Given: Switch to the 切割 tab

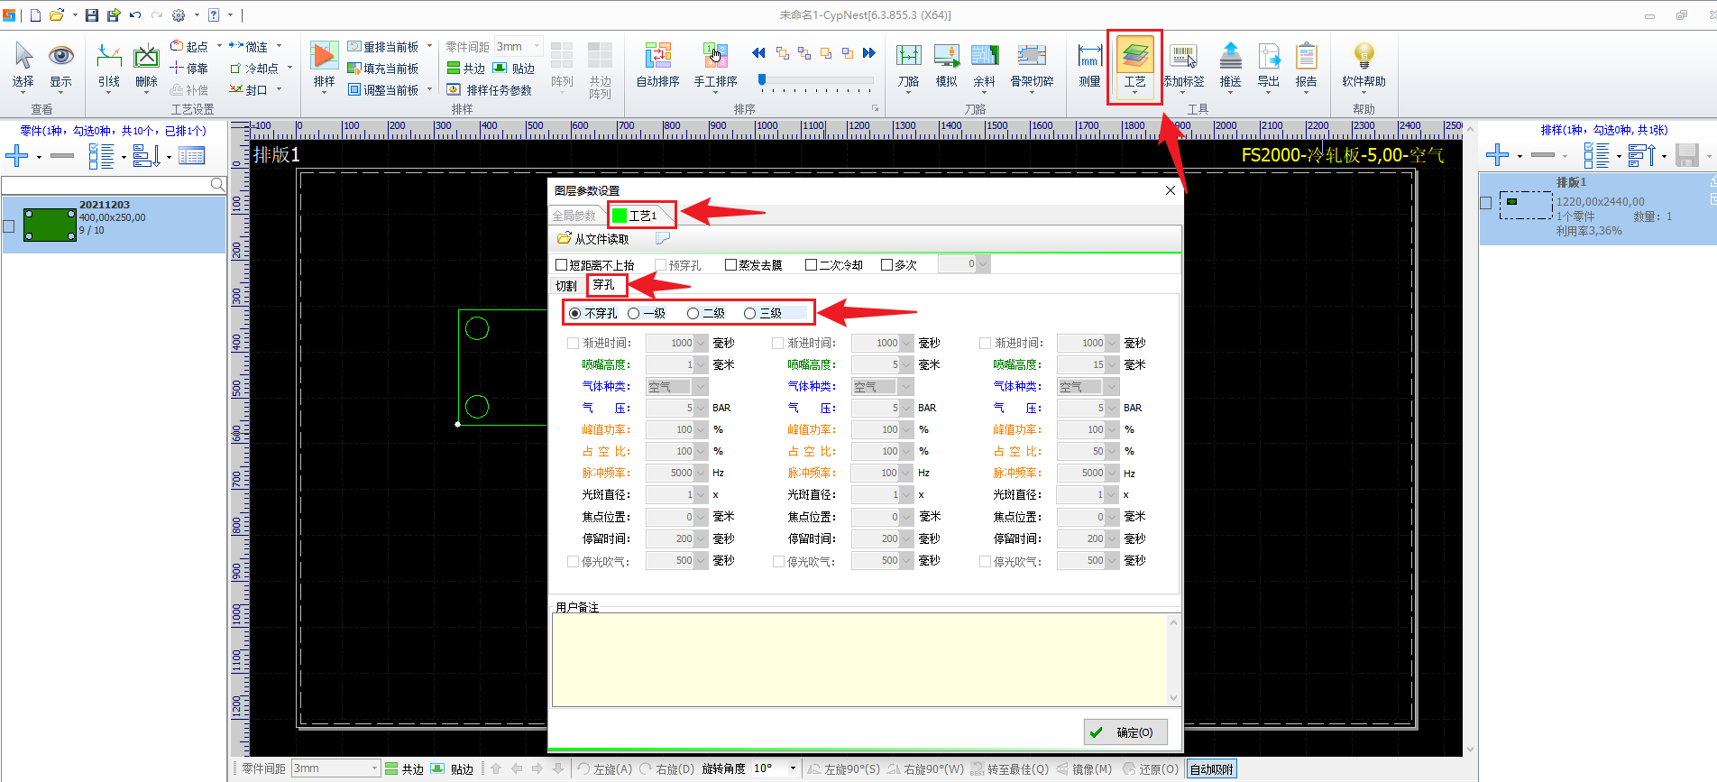Looking at the screenshot, I should click(566, 286).
